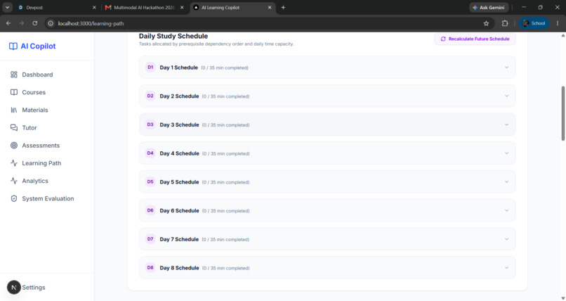
Task: Click the Learning Path pulse icon
Action: pos(14,163)
